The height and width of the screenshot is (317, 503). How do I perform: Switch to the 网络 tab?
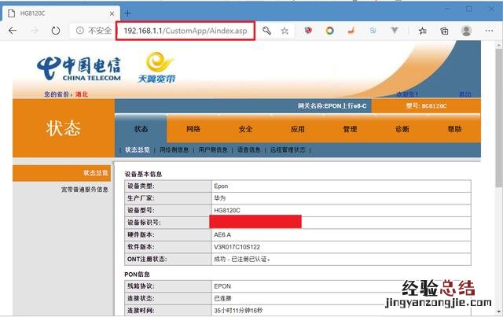pos(193,129)
